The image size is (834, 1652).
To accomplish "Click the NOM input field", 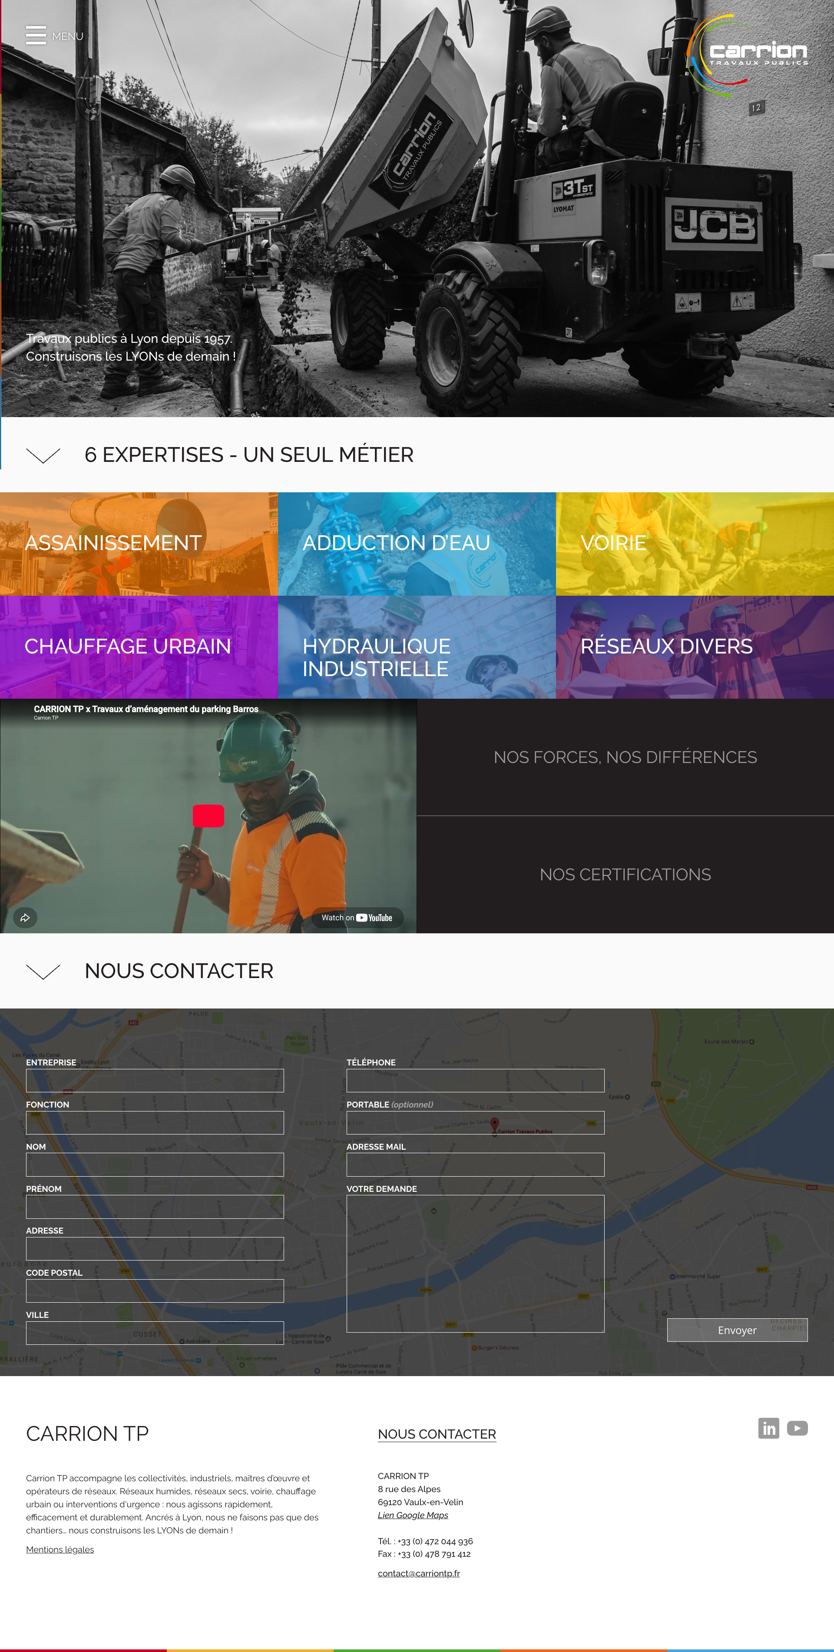I will coord(155,1164).
